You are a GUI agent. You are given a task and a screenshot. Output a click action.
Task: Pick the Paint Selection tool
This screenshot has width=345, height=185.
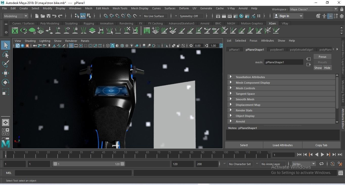pos(6,64)
